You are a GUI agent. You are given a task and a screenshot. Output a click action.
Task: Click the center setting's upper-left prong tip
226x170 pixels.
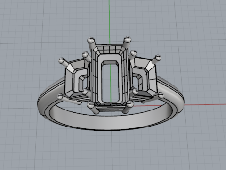90,40
